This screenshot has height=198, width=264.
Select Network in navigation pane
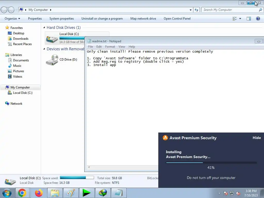point(16,104)
